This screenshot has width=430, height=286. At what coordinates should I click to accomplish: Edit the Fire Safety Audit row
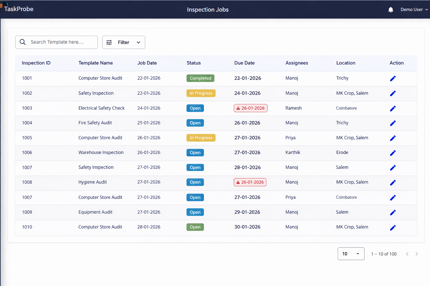pyautogui.click(x=393, y=123)
